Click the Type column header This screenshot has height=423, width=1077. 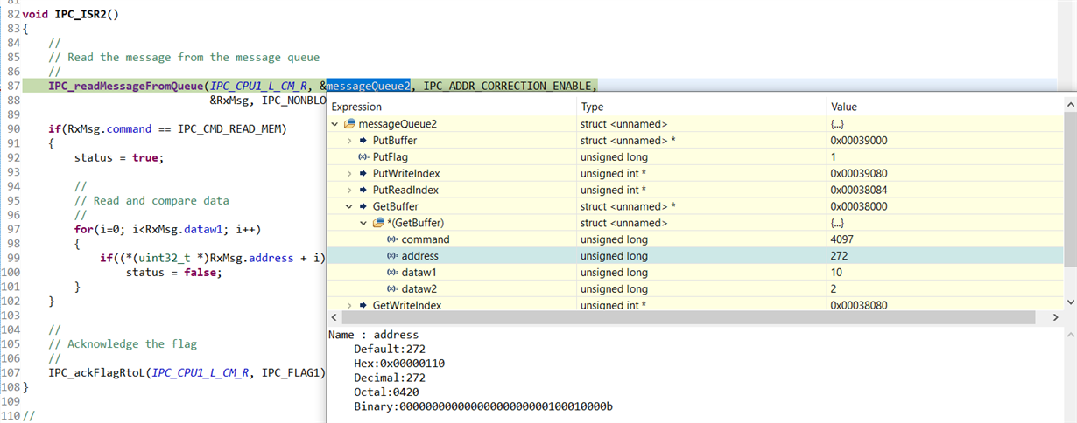pyautogui.click(x=702, y=107)
